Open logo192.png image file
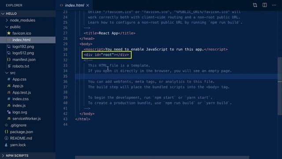 pos(28,46)
